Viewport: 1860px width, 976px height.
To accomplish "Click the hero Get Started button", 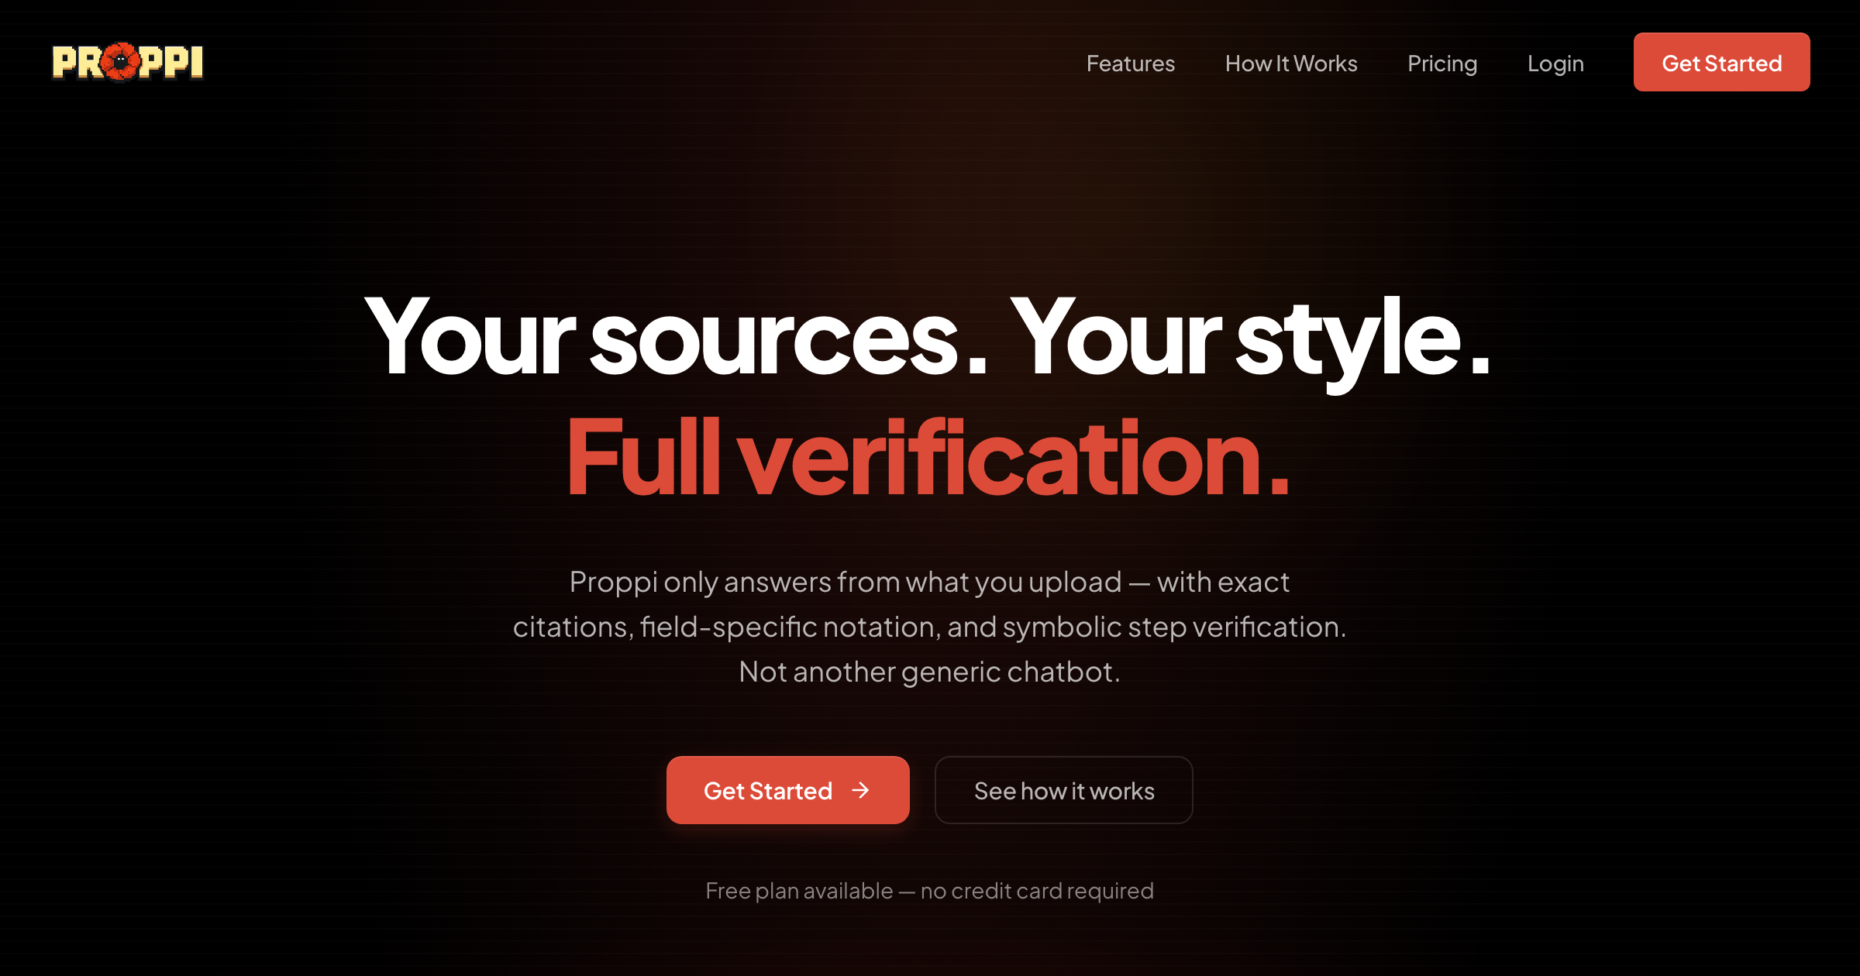I will point(787,790).
